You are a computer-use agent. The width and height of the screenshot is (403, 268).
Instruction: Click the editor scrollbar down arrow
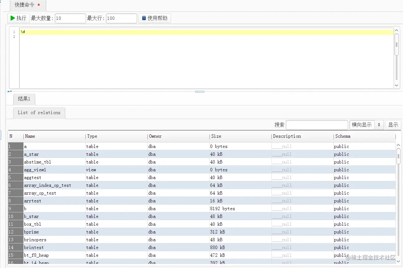point(396,85)
